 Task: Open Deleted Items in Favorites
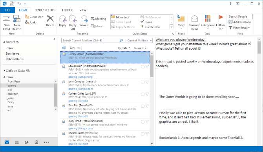pyautogui.click(x=15, y=59)
